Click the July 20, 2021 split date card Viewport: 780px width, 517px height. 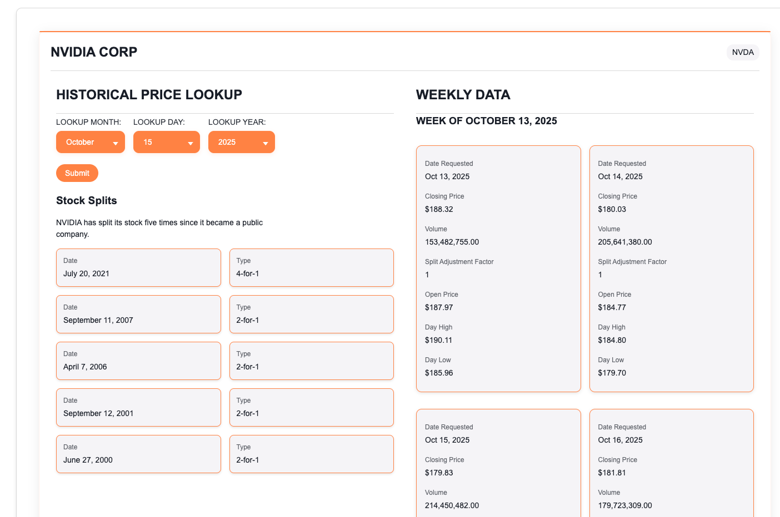(x=138, y=267)
